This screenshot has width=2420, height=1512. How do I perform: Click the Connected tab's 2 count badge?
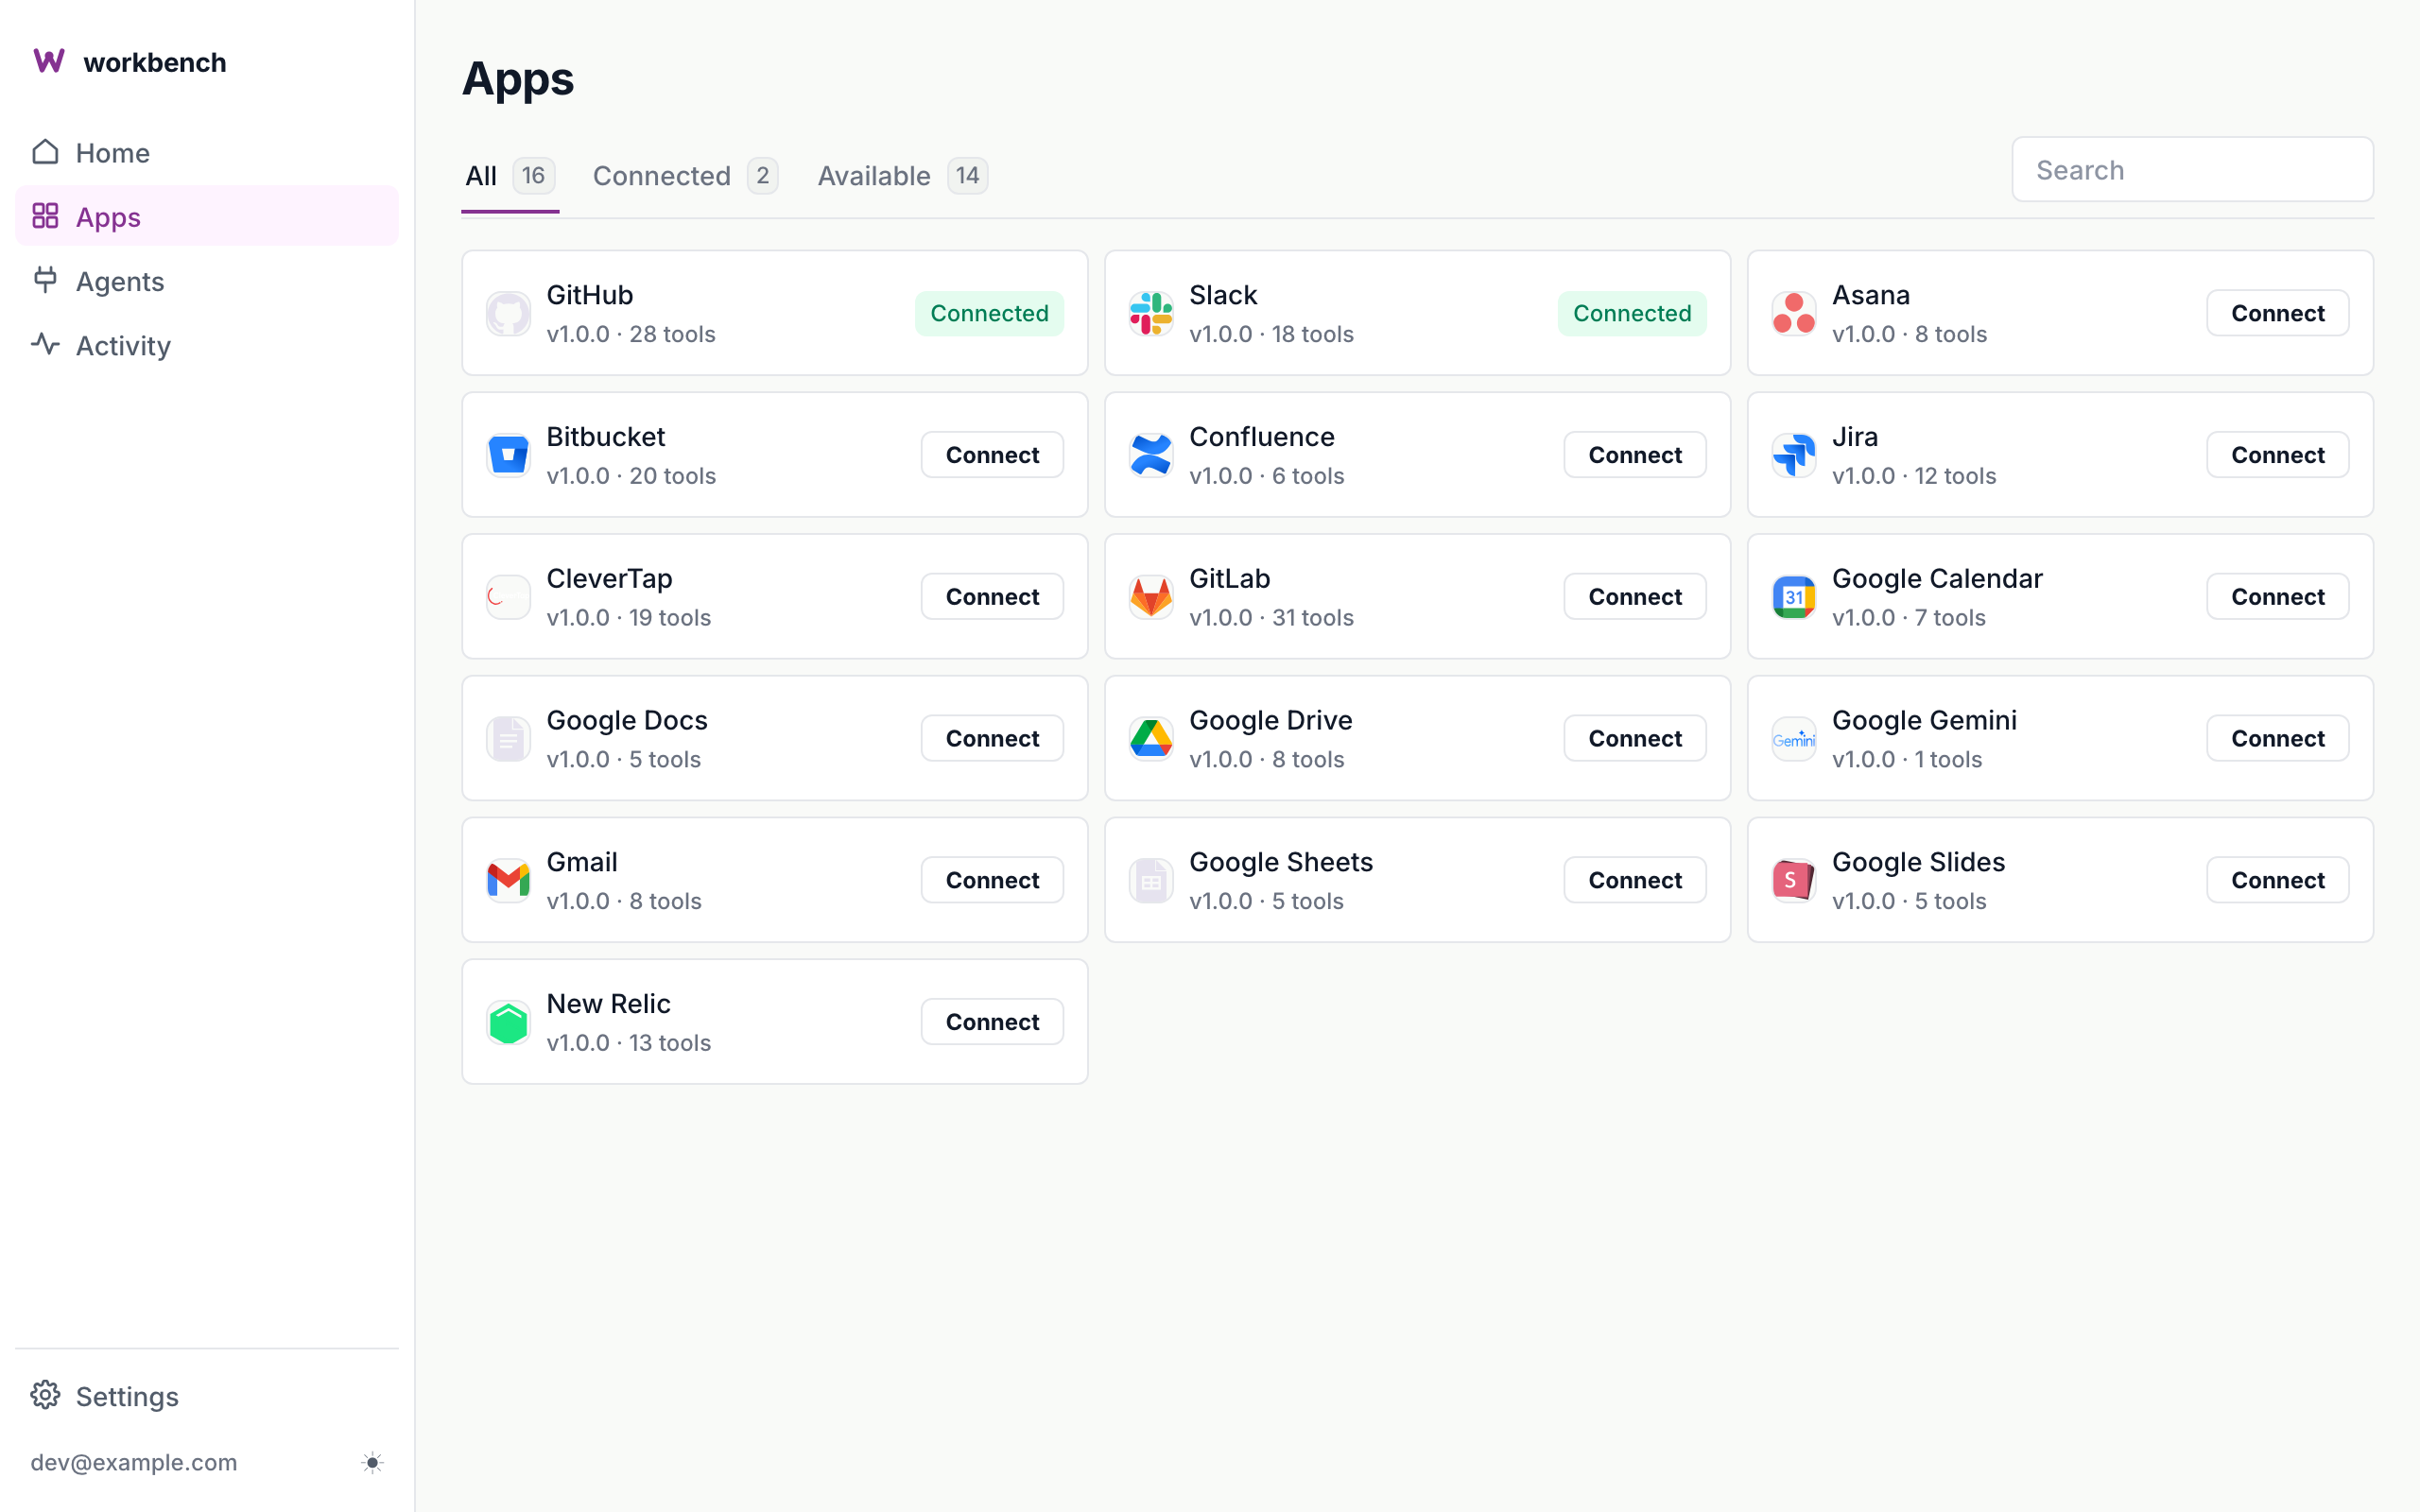(x=762, y=176)
